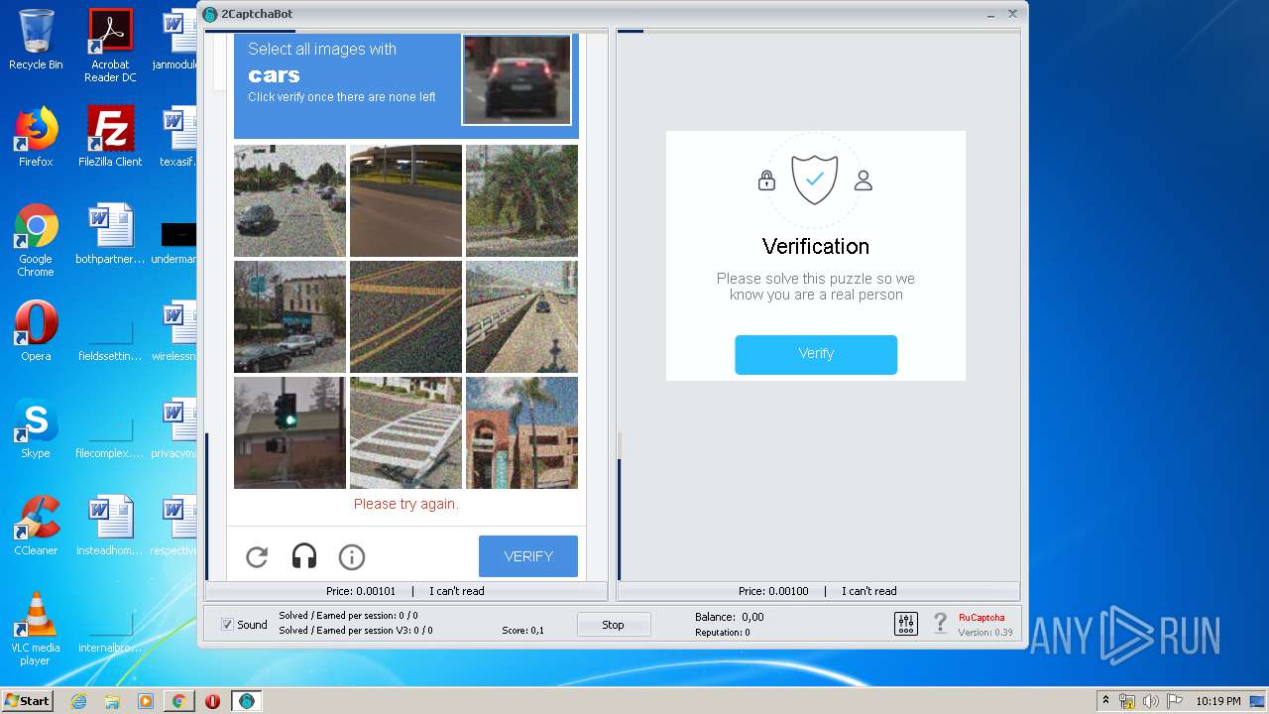Open Skype desktop shortcut
The width and height of the screenshot is (1269, 714).
pyautogui.click(x=36, y=428)
